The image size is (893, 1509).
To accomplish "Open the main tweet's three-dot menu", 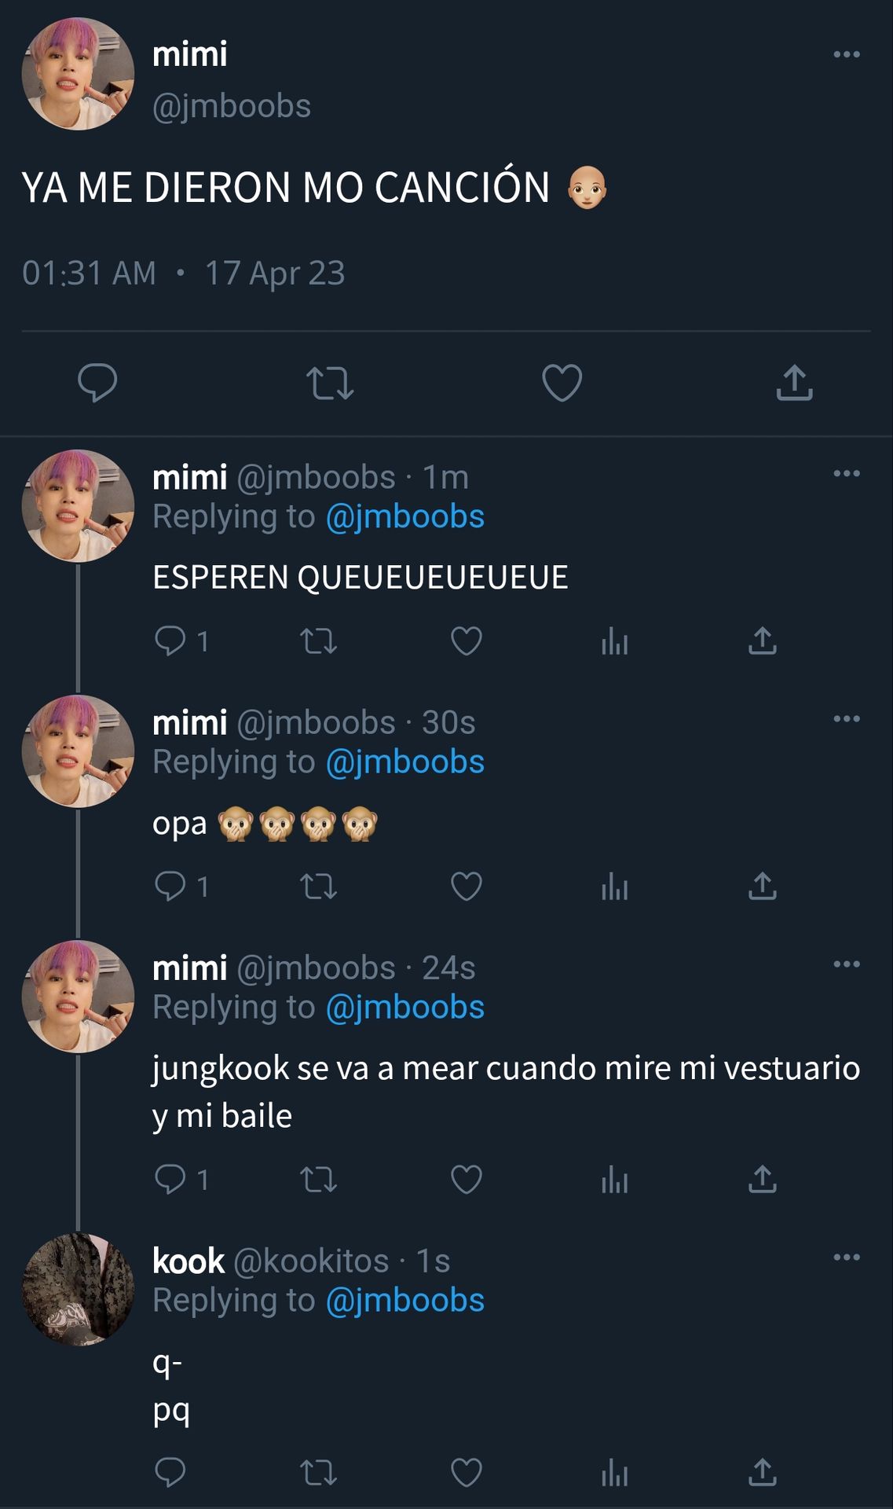I will tap(847, 54).
